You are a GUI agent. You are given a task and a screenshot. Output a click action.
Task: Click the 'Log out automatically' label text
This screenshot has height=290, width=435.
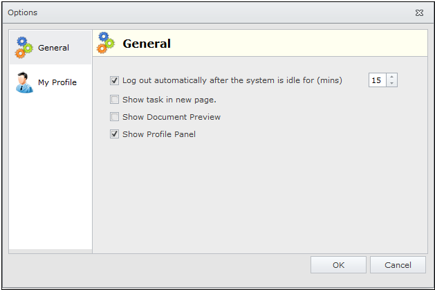click(232, 80)
